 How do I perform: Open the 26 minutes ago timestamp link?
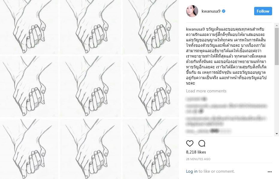pos(198,159)
